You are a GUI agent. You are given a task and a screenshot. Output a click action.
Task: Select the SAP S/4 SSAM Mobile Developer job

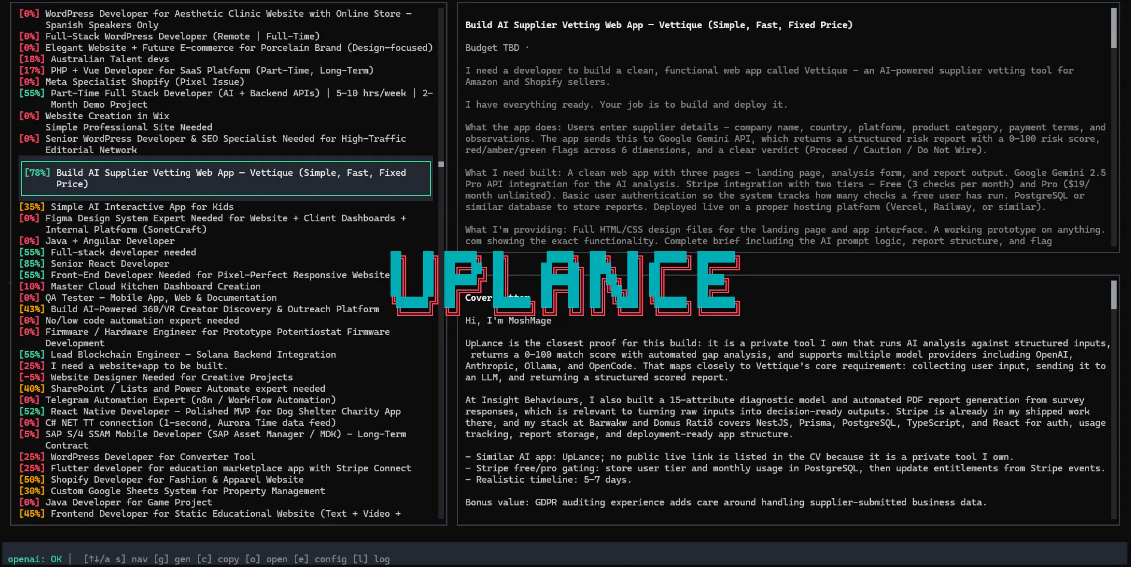(226, 440)
